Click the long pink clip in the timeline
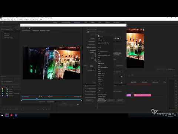 click(142, 95)
